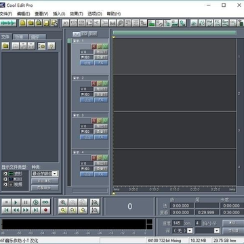Click the undo arrow toolbar icon
Screen dimensions: 244x244
66,23
